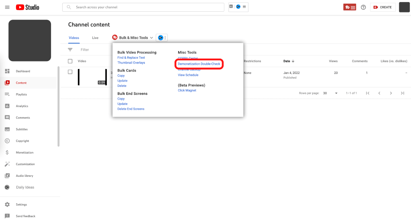The height and width of the screenshot is (219, 411).
Task: Open the Monetization sidebar section
Action: coord(24,153)
